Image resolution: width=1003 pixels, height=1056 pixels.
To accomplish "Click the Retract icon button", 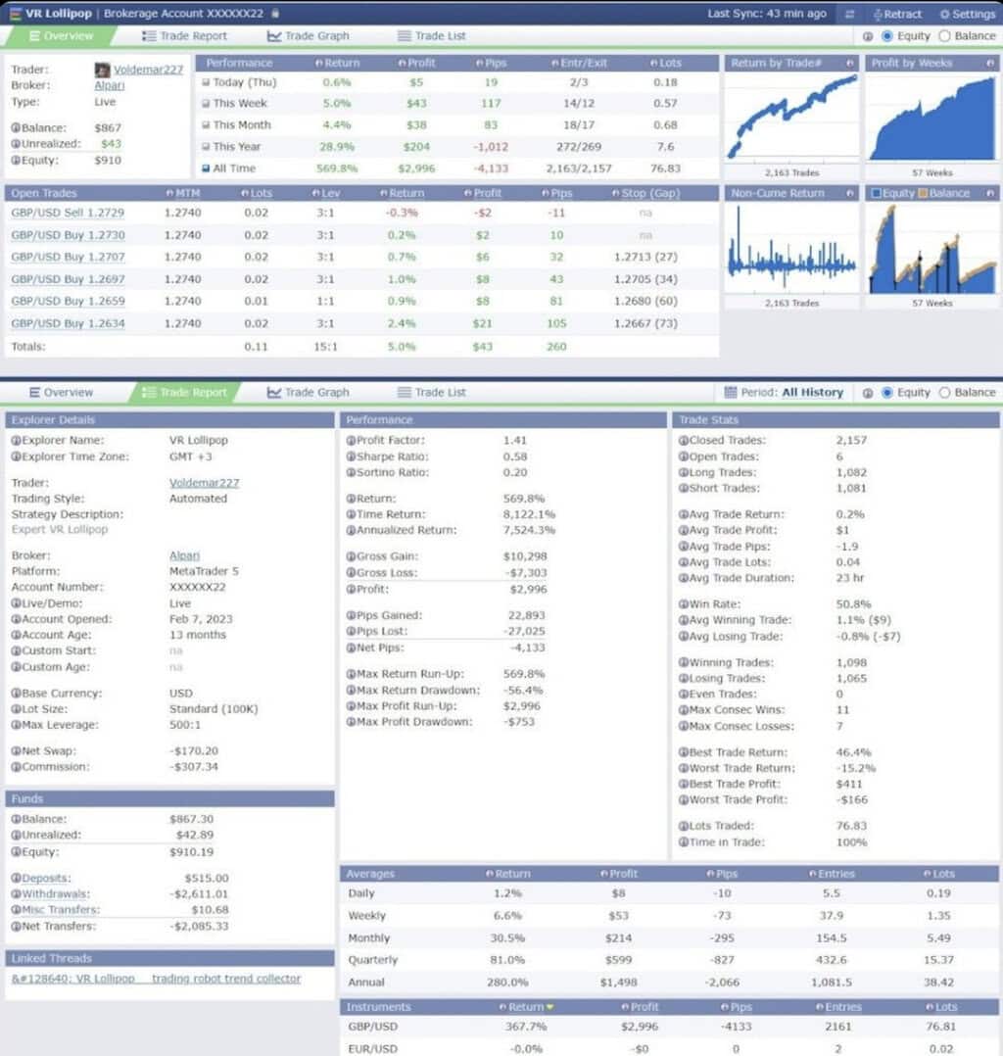I will tap(896, 14).
